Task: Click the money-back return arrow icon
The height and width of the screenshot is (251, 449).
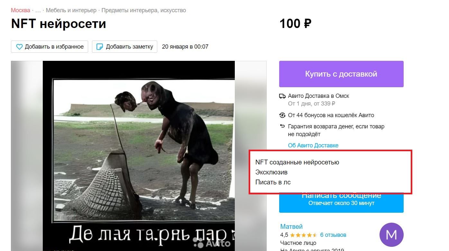Action: [282, 126]
